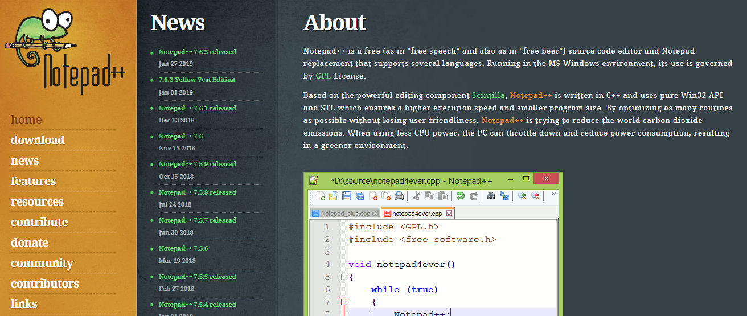The width and height of the screenshot is (747, 316).
Task: Open the Notepad++ 7.6.3 released news item
Action: [x=197, y=52]
